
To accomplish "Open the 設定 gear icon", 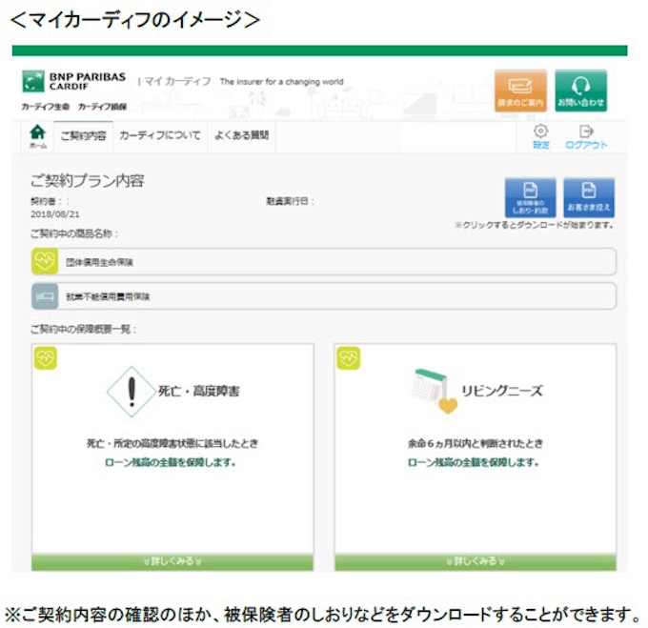I will click(540, 134).
